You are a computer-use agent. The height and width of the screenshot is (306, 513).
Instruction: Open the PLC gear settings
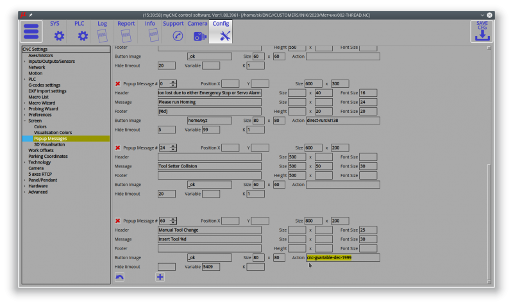pyautogui.click(x=83, y=36)
